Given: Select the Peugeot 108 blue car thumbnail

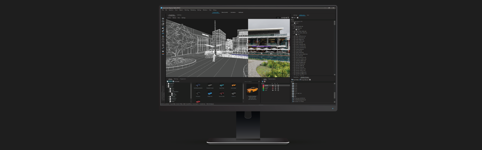Looking at the screenshot, I should click(210, 93).
